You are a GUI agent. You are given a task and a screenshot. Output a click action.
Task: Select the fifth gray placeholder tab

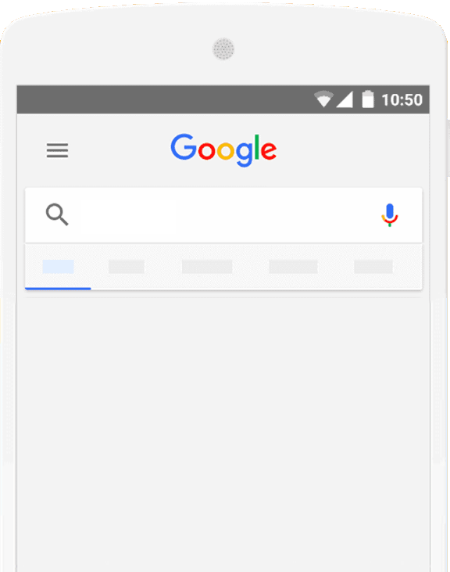coord(373,267)
